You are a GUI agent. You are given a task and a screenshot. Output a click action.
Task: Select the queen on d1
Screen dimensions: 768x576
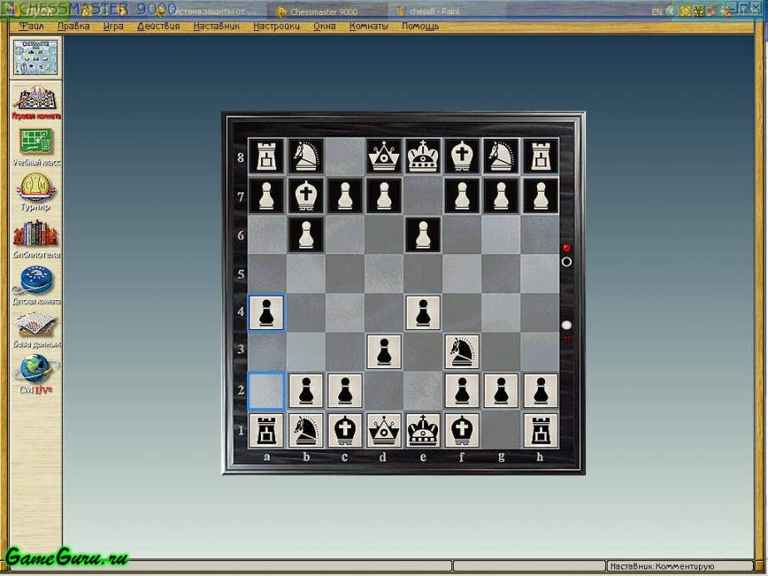click(384, 431)
